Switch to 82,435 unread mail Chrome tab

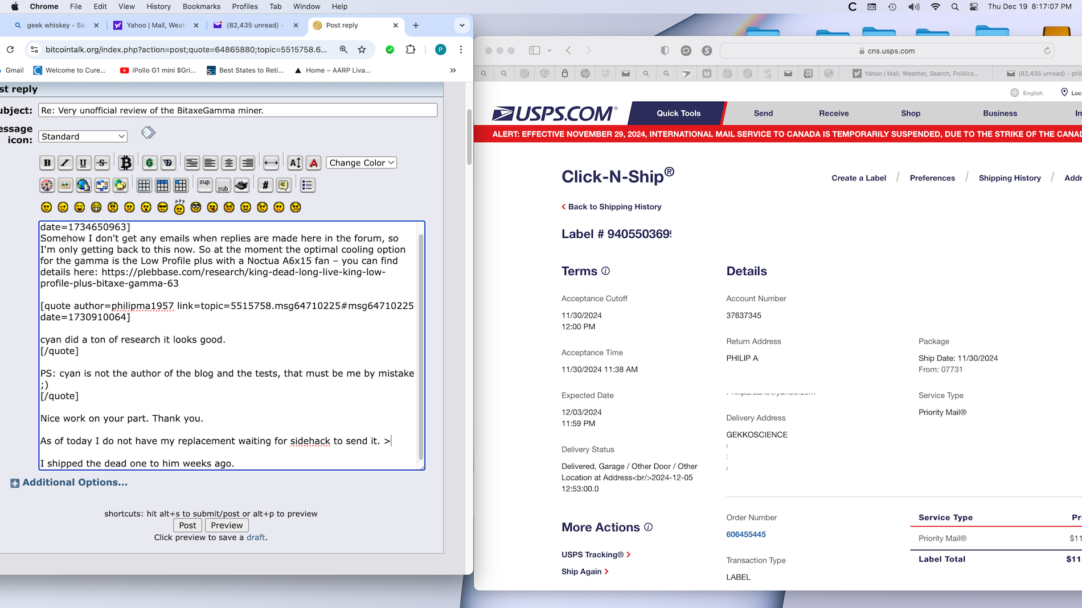click(x=256, y=25)
